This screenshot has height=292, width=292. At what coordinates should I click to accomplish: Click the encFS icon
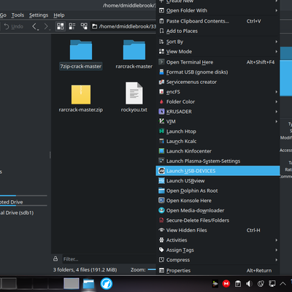tap(161, 92)
